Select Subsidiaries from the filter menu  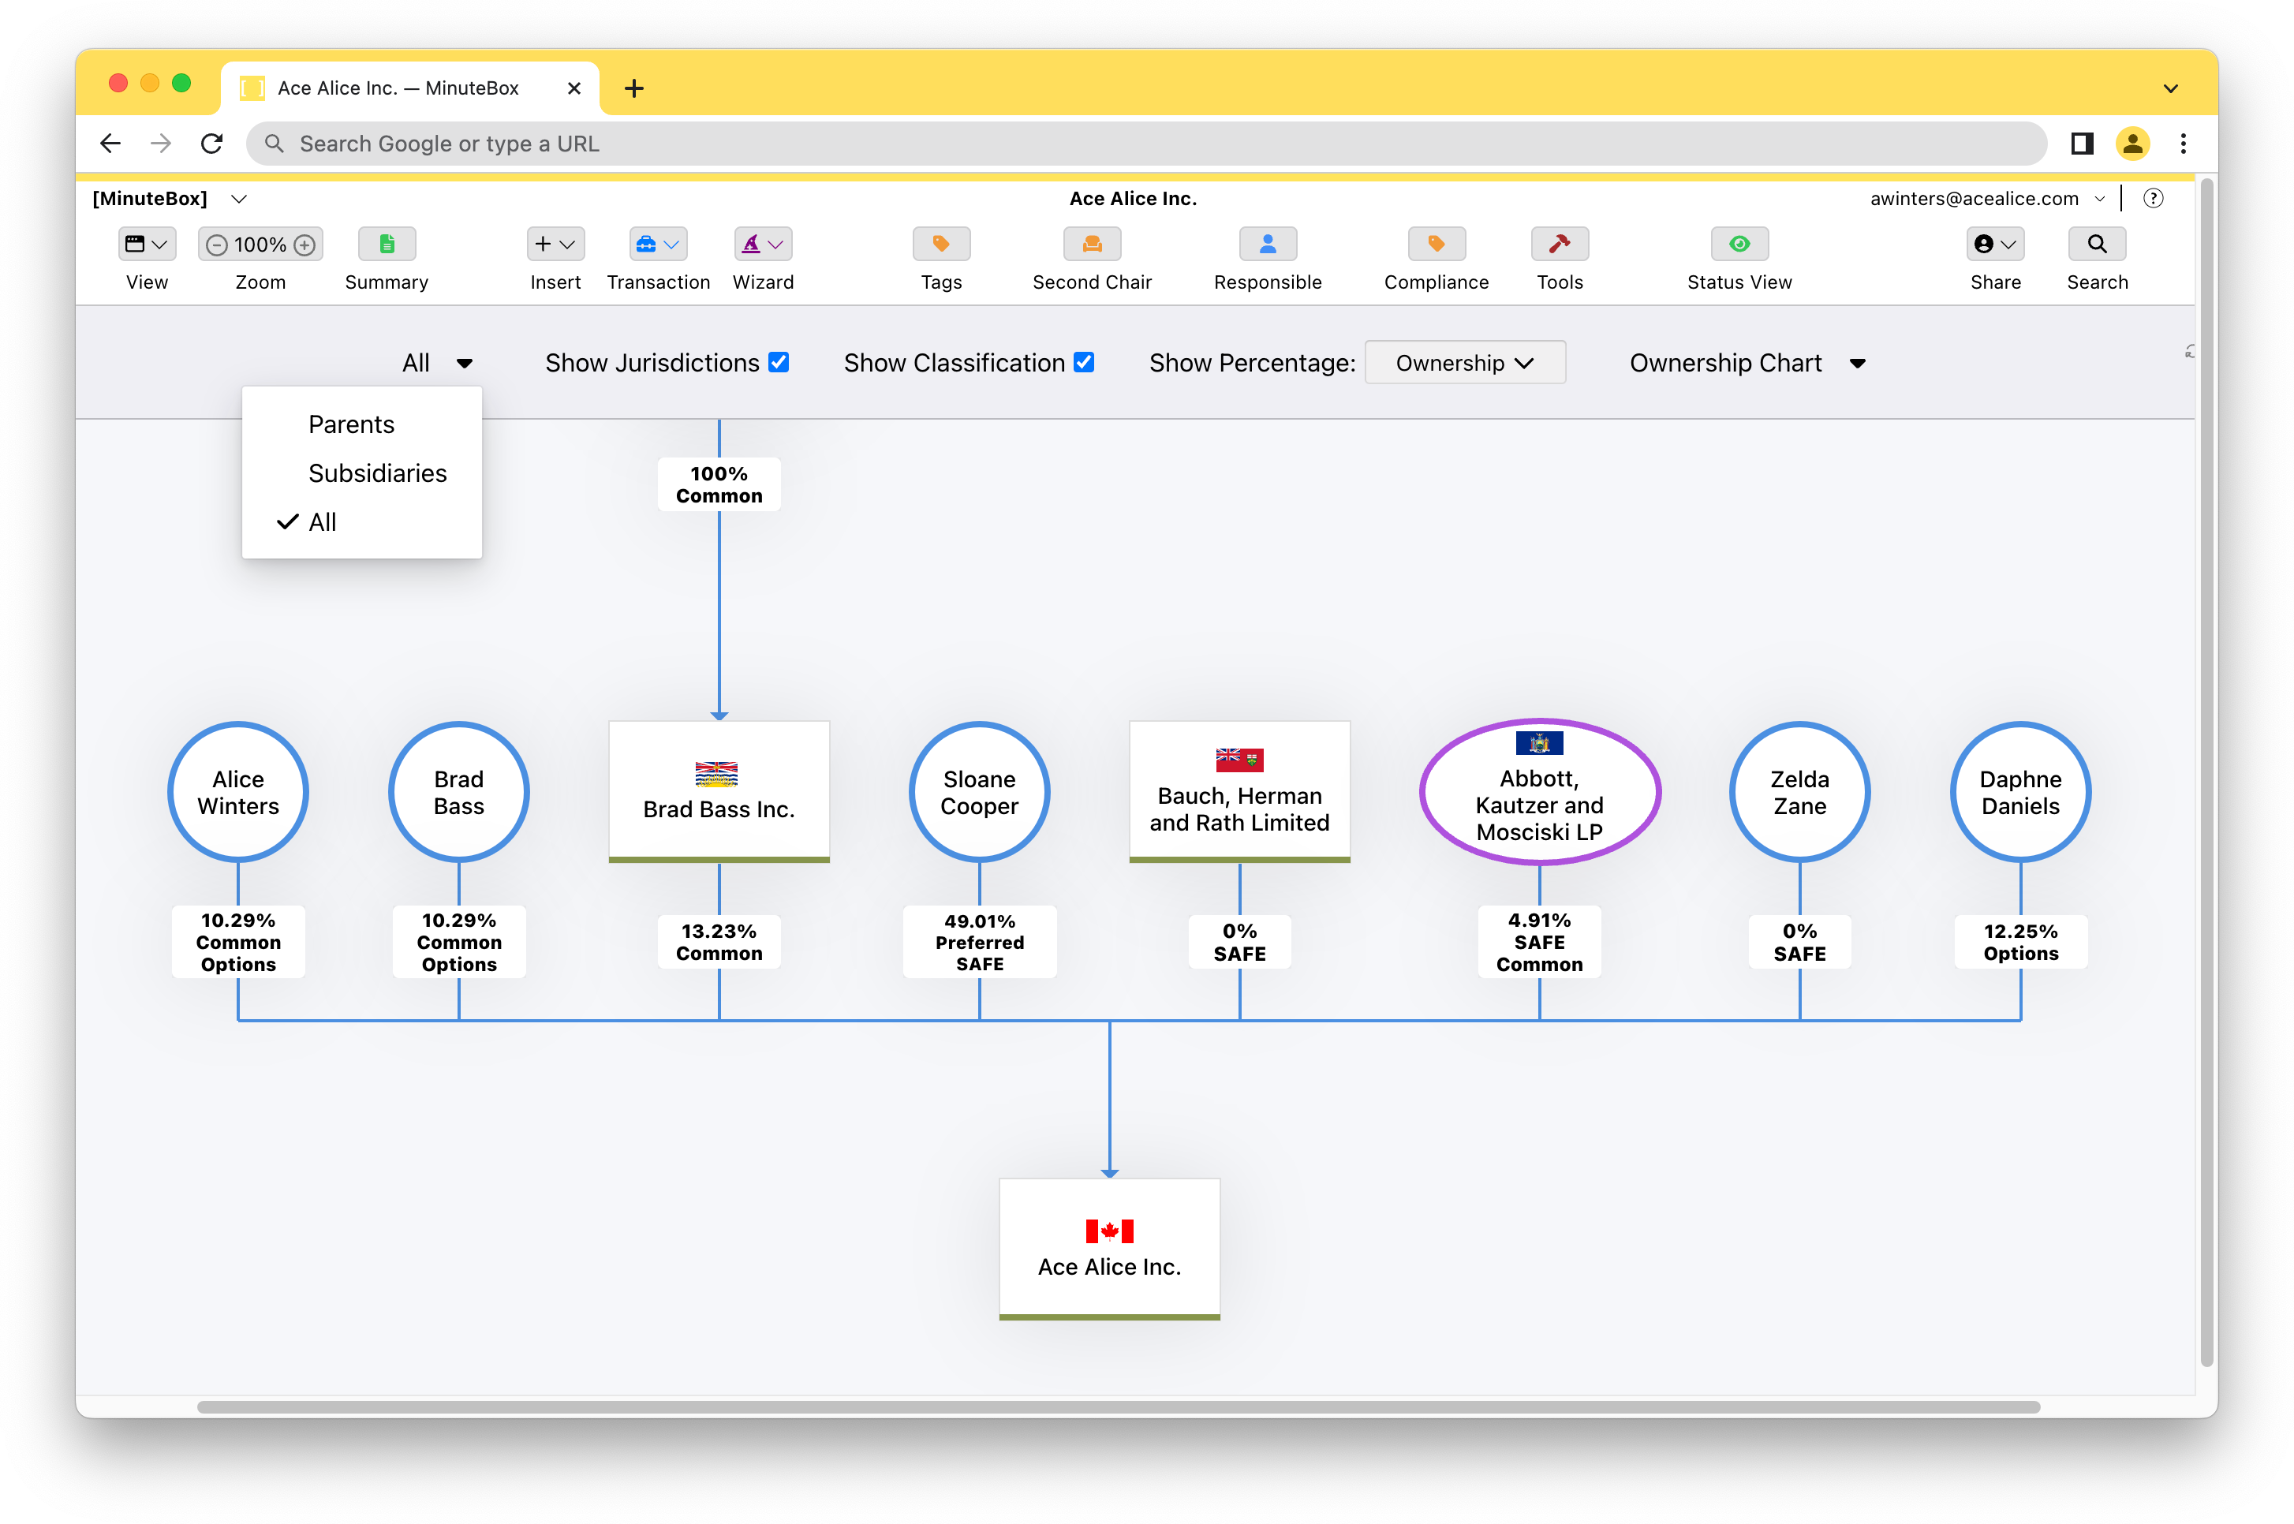click(x=377, y=473)
